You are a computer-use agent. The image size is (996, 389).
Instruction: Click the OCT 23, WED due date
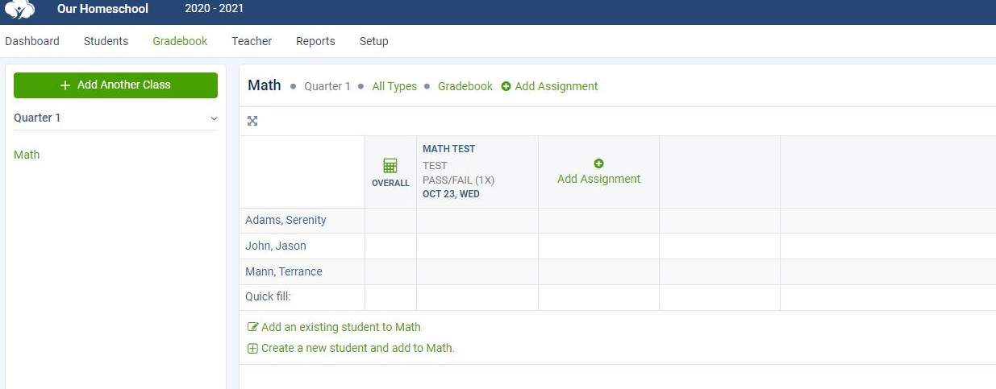[451, 194]
